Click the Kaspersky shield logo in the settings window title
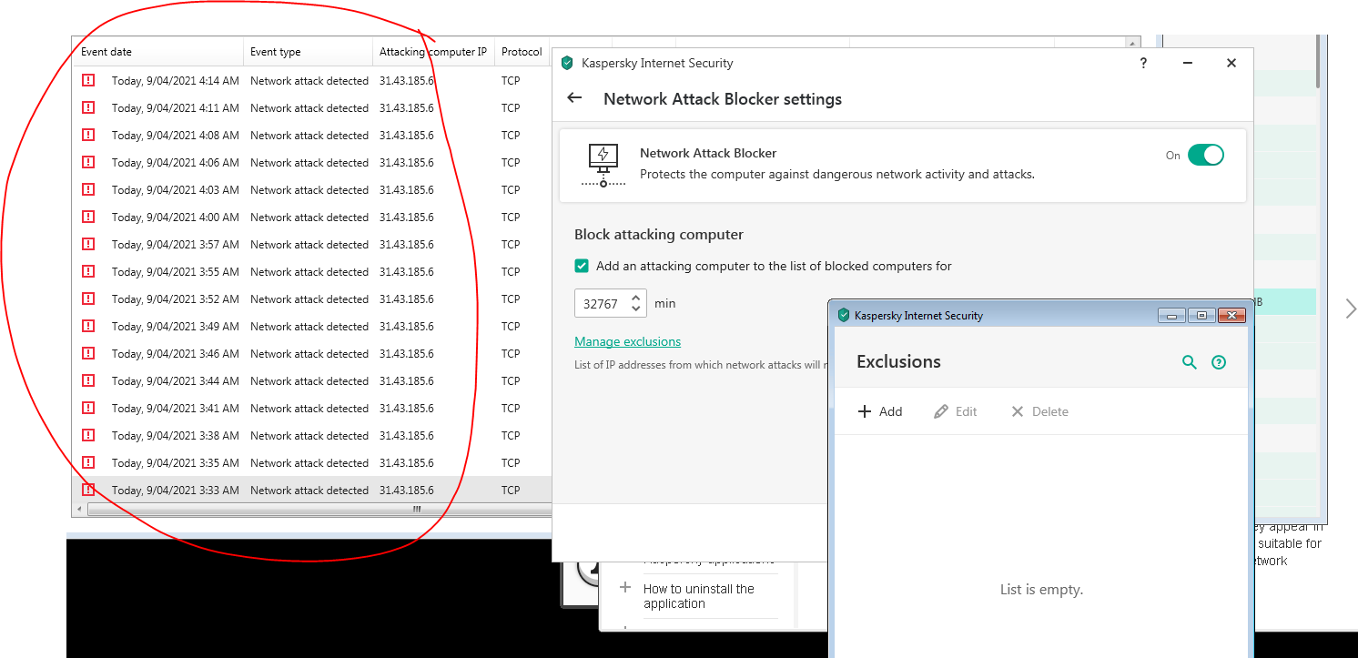The image size is (1358, 658). tap(567, 63)
